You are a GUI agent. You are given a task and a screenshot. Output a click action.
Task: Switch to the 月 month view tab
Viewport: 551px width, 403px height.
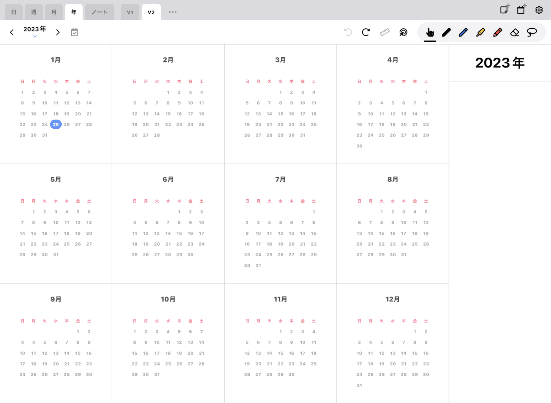(54, 12)
